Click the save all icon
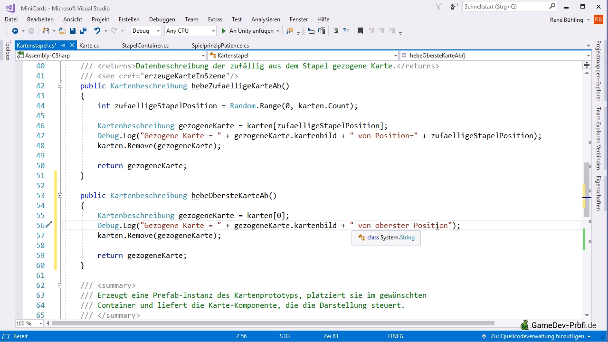 (x=83, y=31)
